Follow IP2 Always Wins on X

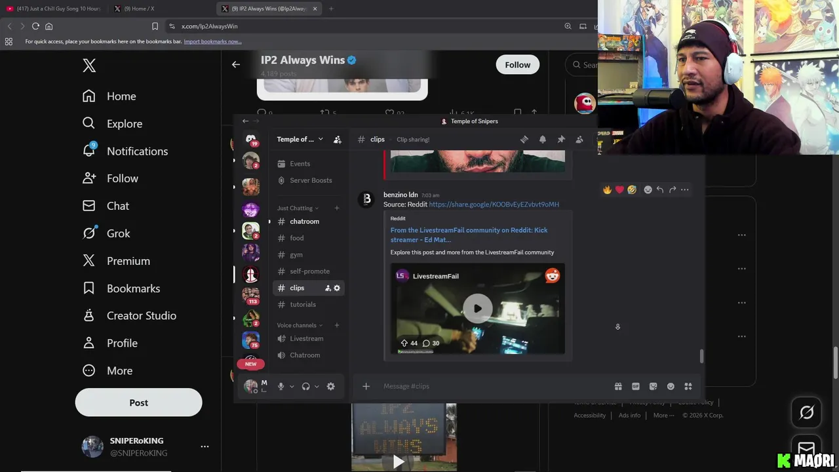[517, 64]
